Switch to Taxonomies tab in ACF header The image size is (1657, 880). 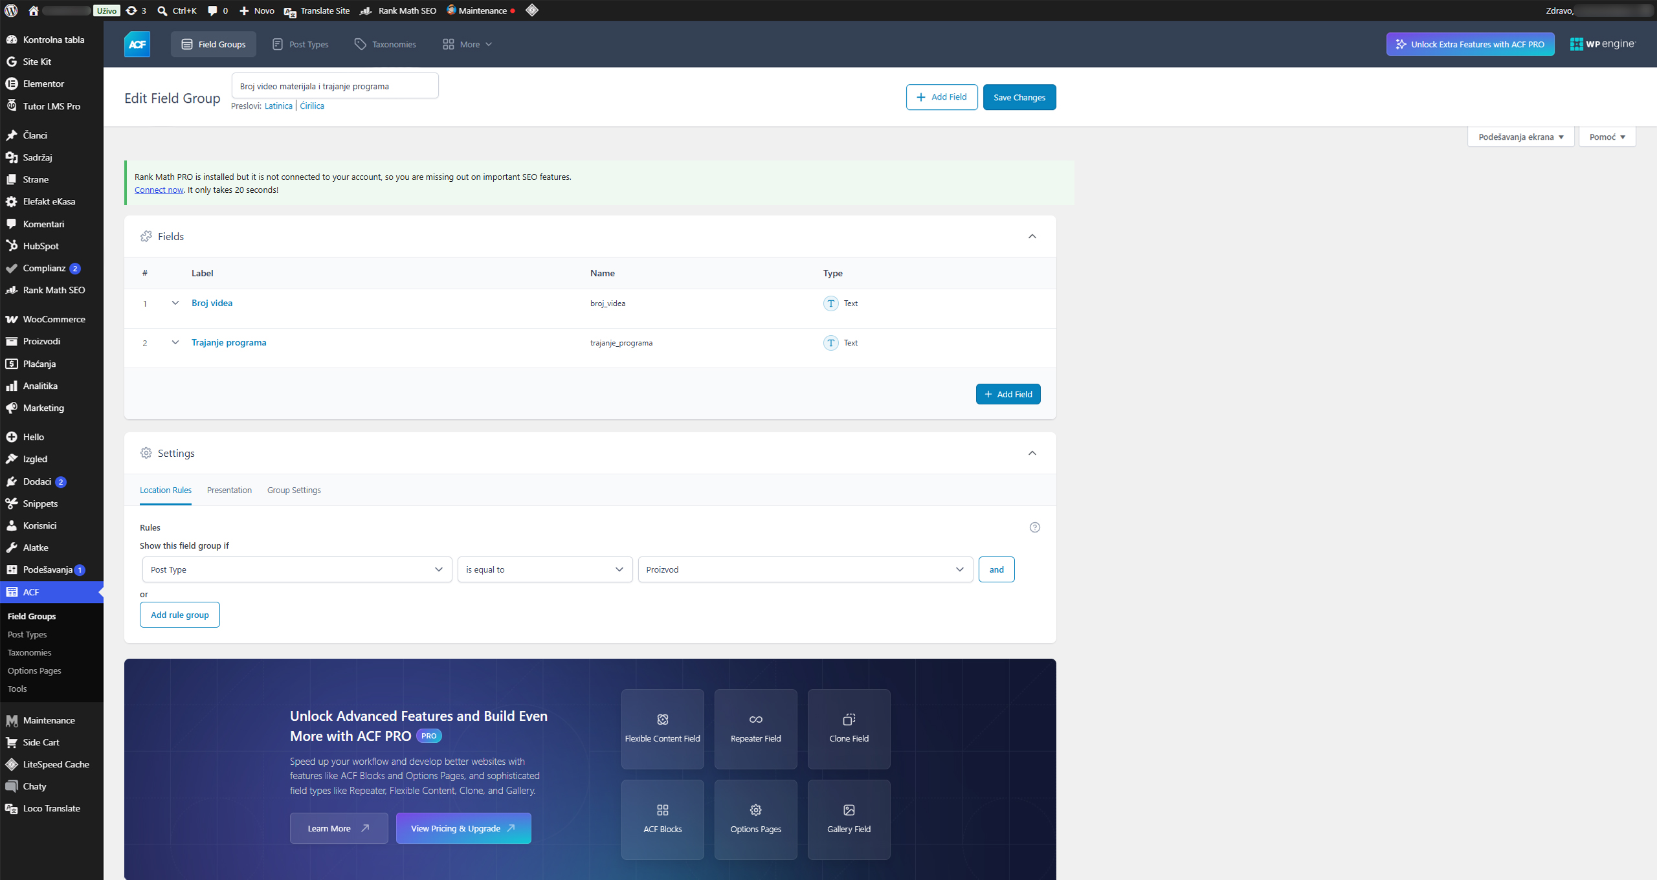coord(386,44)
